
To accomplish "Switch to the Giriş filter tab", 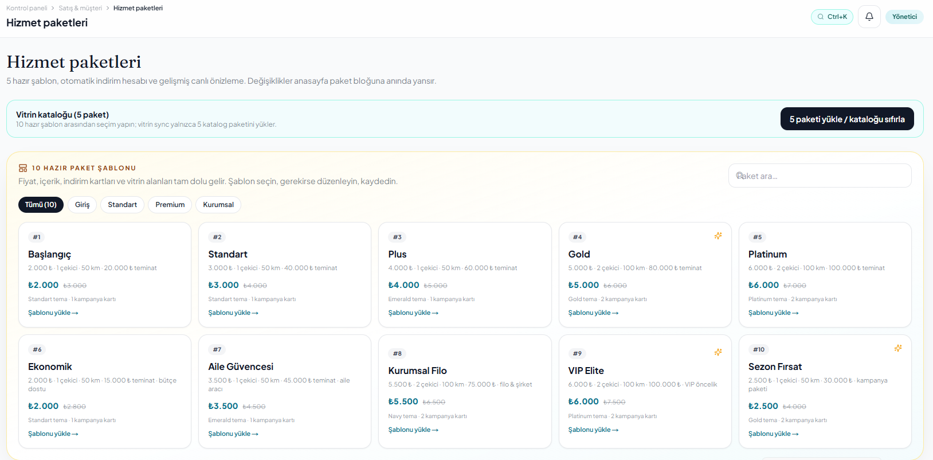I will pos(82,205).
